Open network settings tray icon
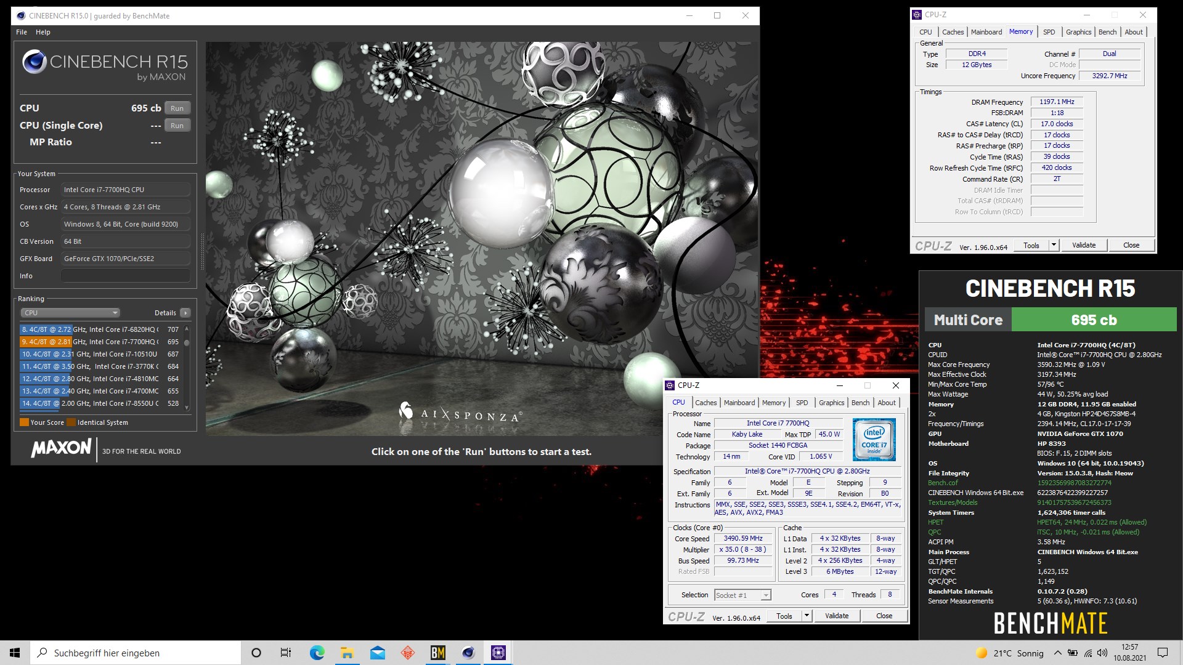The image size is (1183, 665). (x=1088, y=653)
